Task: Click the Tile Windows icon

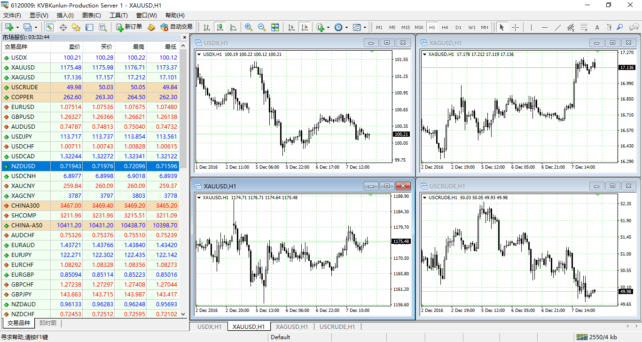Action: tap(275, 27)
